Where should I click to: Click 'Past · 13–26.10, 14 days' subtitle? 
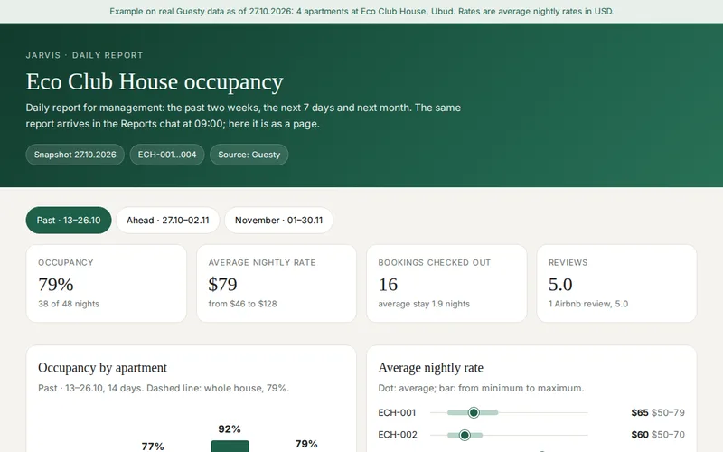[164, 388]
